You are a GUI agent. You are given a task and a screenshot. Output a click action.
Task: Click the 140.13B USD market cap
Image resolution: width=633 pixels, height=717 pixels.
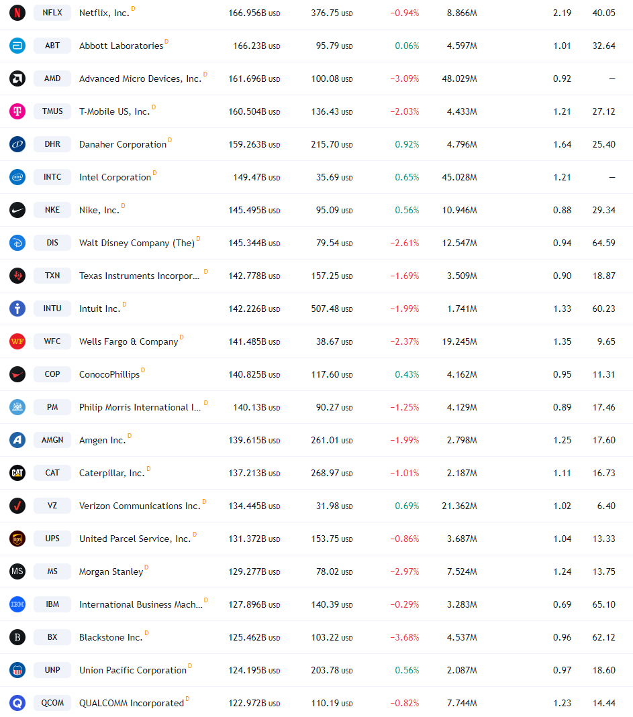(257, 407)
